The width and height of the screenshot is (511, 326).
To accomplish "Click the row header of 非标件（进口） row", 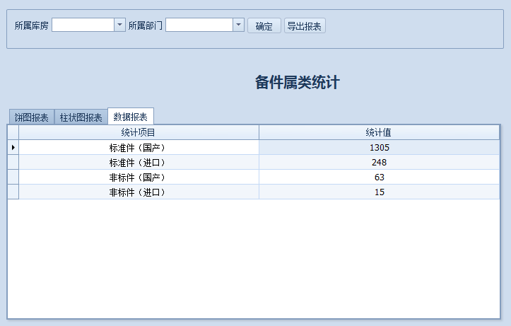I will 13,192.
